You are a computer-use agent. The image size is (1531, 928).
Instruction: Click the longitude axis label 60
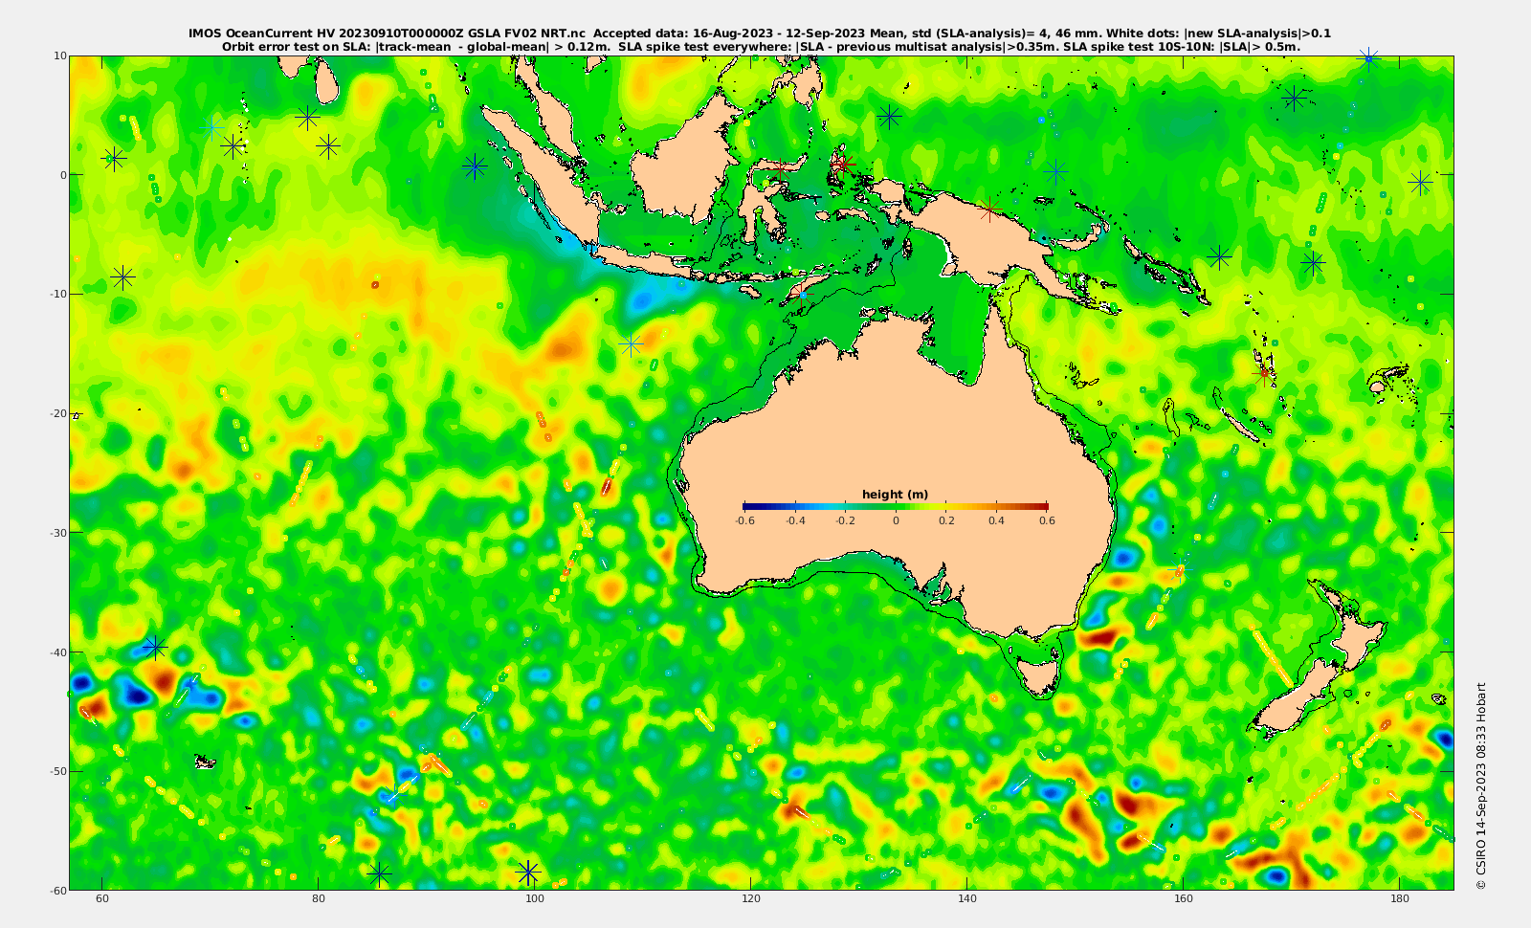click(101, 899)
